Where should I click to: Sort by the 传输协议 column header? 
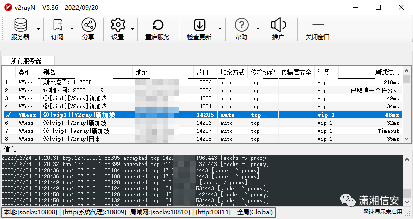tap(263, 72)
